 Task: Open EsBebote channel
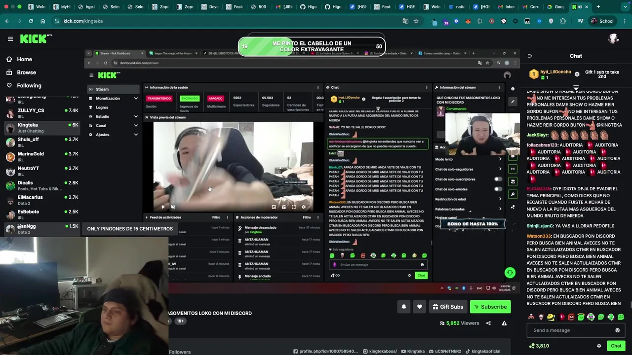[x=41, y=214]
